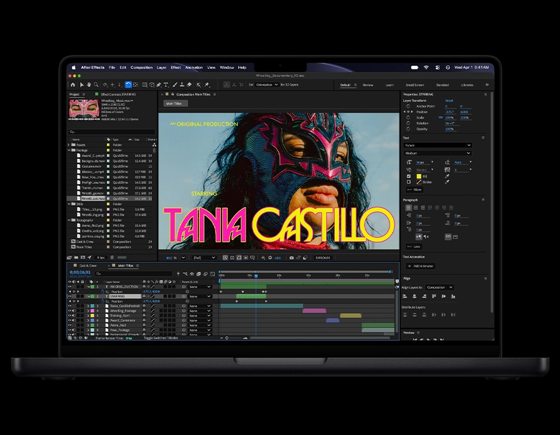Select the Type tool in toolbar
Viewport: 560px width, 435px height.
[x=166, y=85]
